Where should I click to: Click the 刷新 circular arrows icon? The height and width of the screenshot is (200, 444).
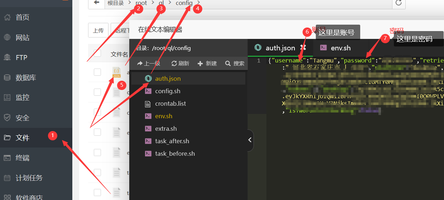pyautogui.click(x=174, y=63)
